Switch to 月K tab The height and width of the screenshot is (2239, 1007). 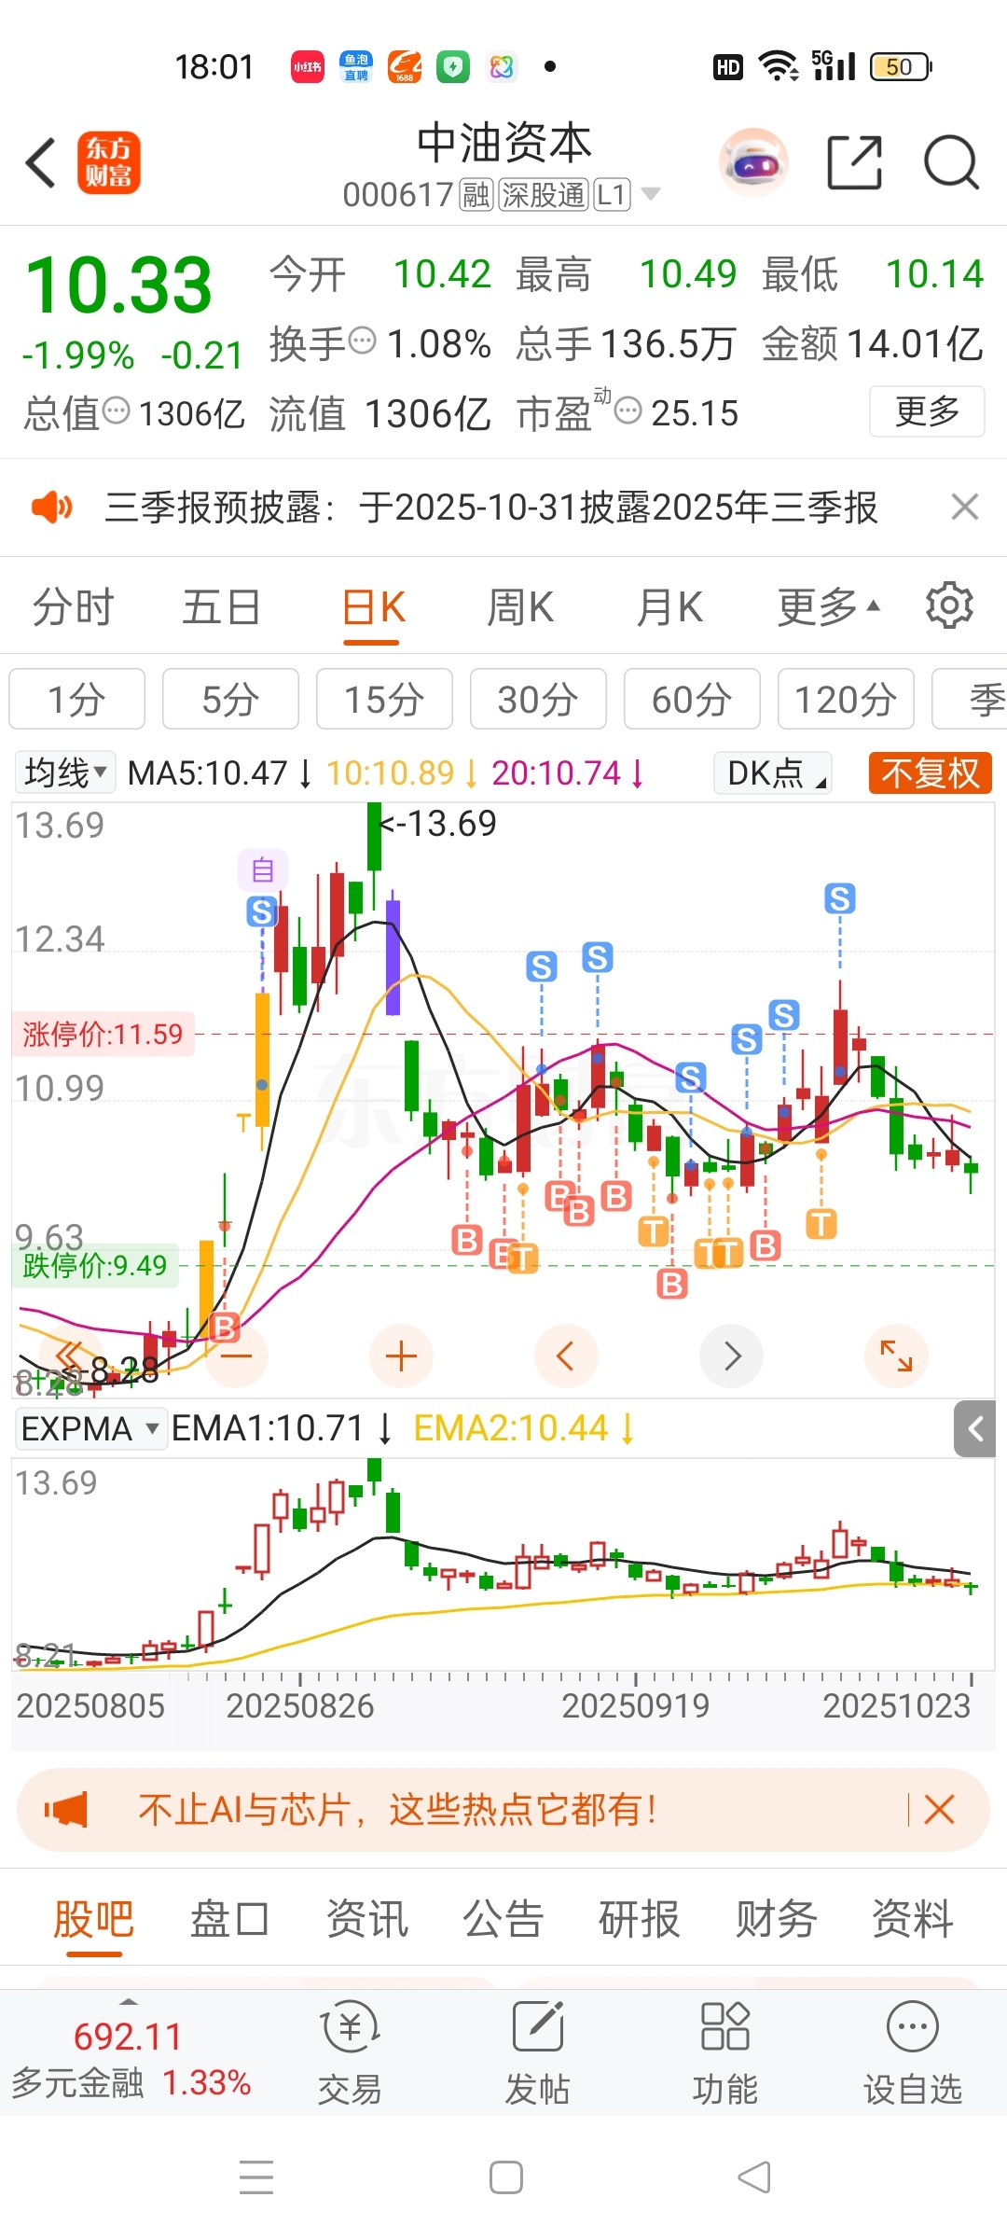669,606
